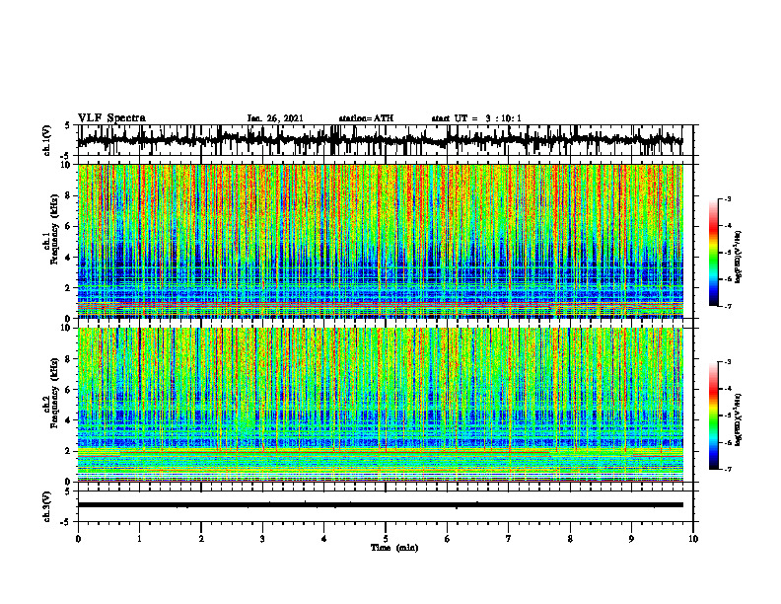Click the ch.2 colorbar PSD unit label

pos(739,418)
